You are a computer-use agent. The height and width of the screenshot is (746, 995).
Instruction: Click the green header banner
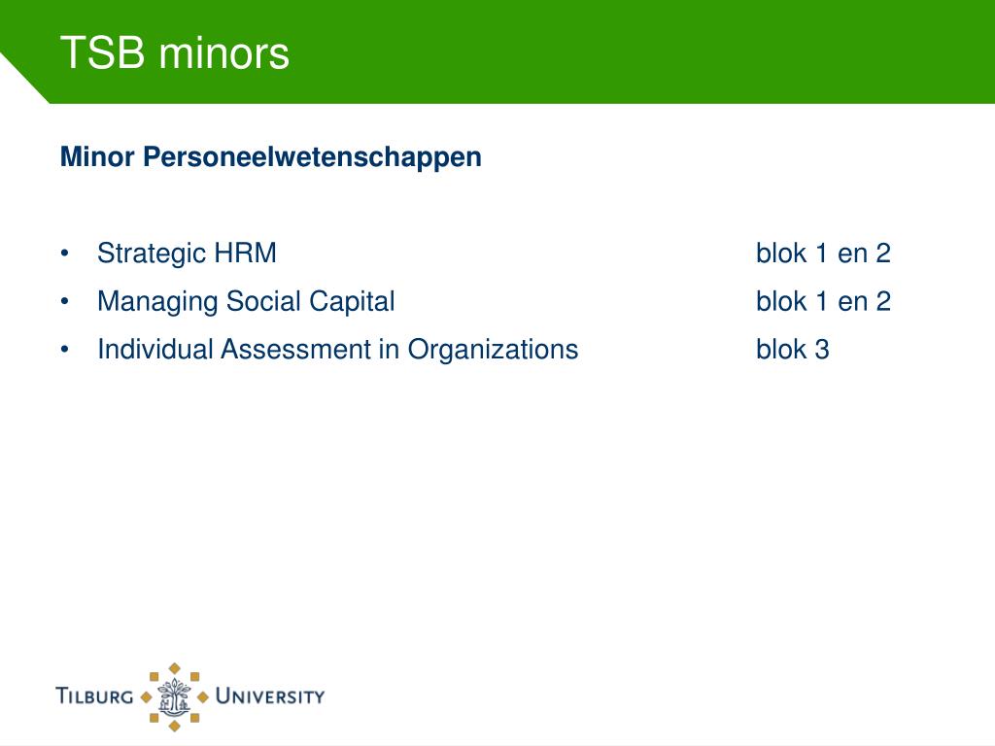(497, 51)
